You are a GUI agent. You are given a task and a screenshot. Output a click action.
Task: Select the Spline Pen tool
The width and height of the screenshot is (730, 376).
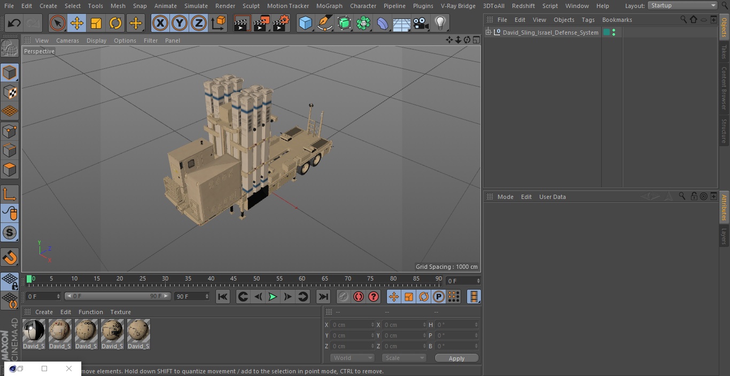click(x=325, y=23)
